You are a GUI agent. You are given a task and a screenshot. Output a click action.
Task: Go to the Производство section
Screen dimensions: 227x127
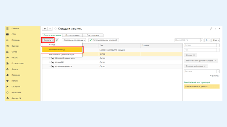17,63
